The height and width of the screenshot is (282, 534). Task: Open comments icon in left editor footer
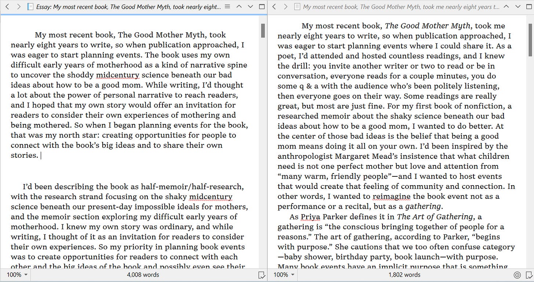(262, 275)
